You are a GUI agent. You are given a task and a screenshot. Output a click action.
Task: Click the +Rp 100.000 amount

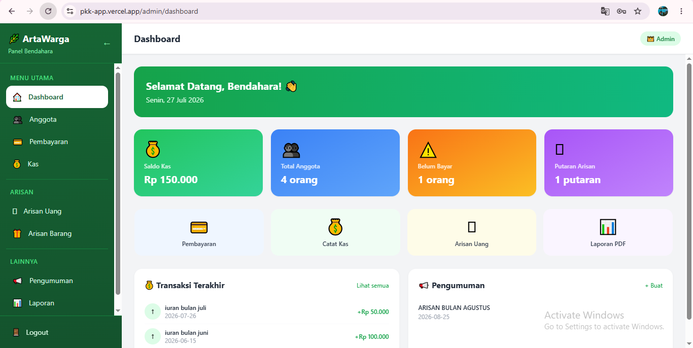coord(372,337)
